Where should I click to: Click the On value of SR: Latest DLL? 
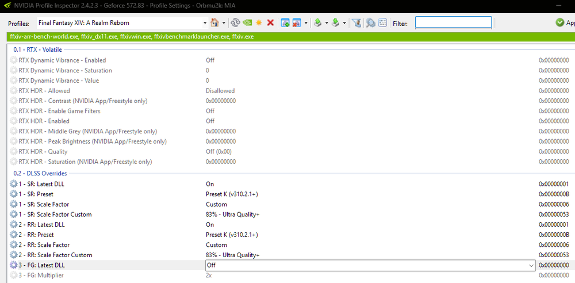(x=210, y=184)
